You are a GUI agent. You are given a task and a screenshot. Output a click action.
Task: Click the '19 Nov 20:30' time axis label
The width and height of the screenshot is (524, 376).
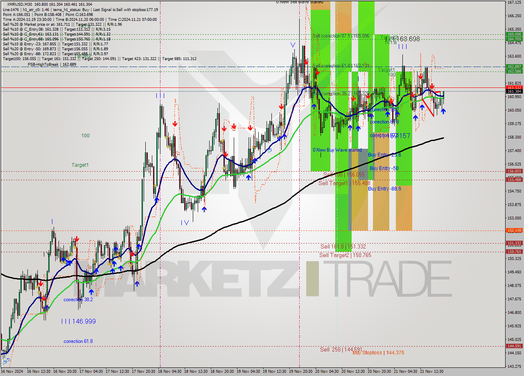(x=300, y=372)
